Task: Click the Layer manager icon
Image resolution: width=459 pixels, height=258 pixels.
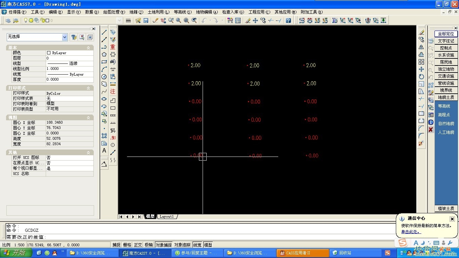Action: [x=8, y=20]
